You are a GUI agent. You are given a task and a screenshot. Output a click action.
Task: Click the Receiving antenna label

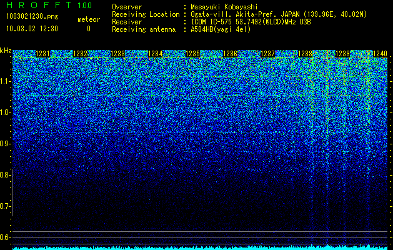pos(144,29)
